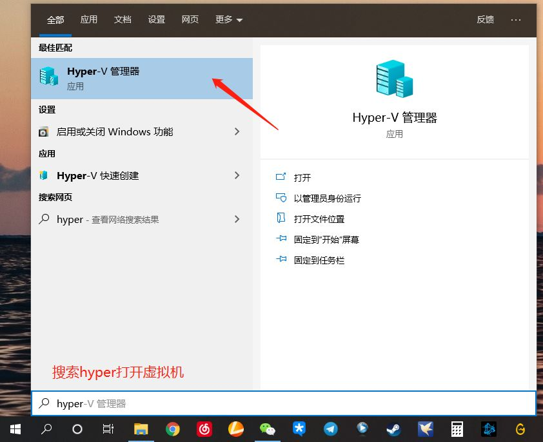Click the pin icon for 固定到任务栏

tap(281, 259)
